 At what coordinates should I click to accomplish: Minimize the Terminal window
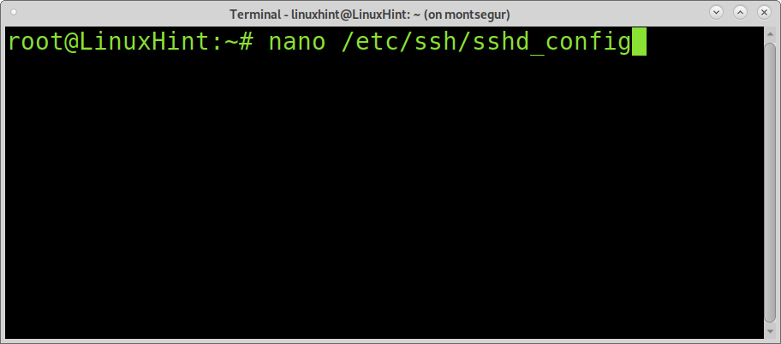[716, 13]
